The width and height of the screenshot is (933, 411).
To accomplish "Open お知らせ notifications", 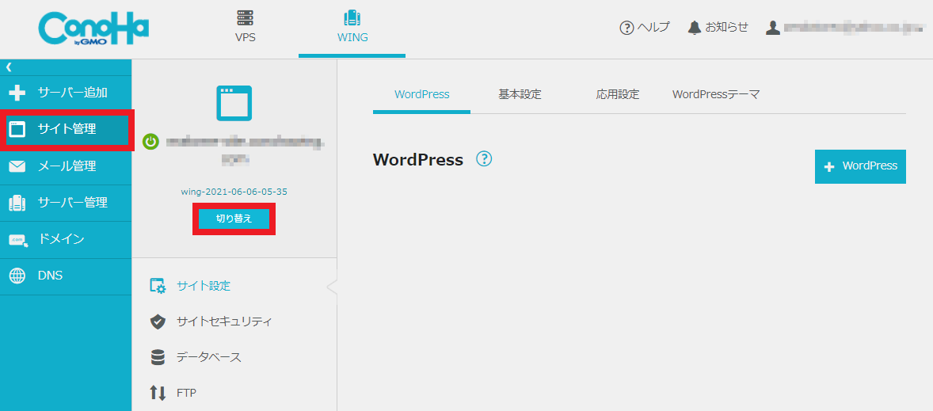I will pyautogui.click(x=726, y=28).
